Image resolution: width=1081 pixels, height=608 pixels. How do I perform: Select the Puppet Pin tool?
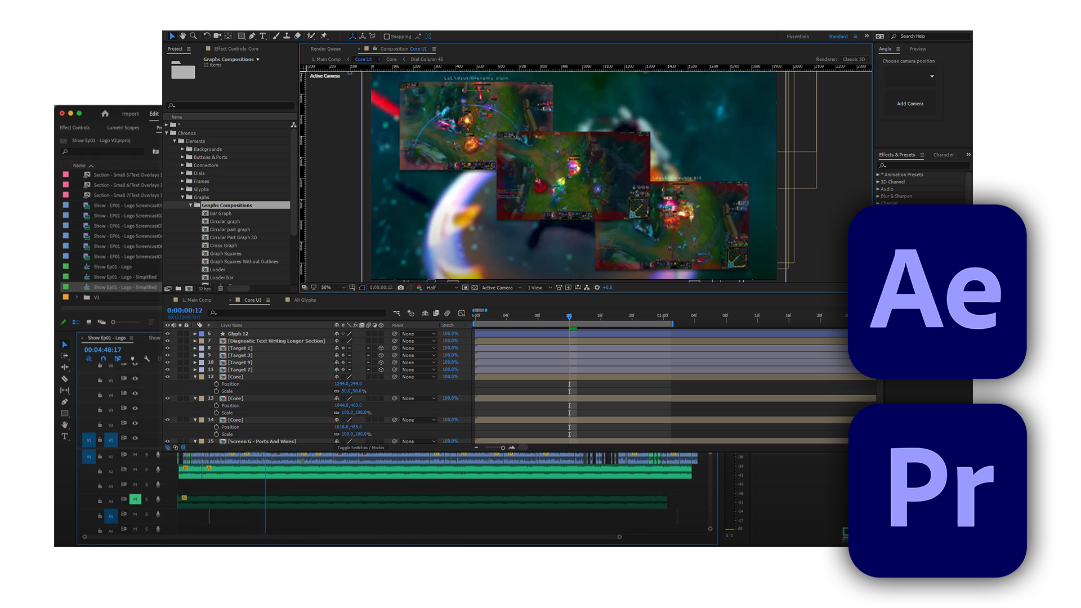coord(324,35)
